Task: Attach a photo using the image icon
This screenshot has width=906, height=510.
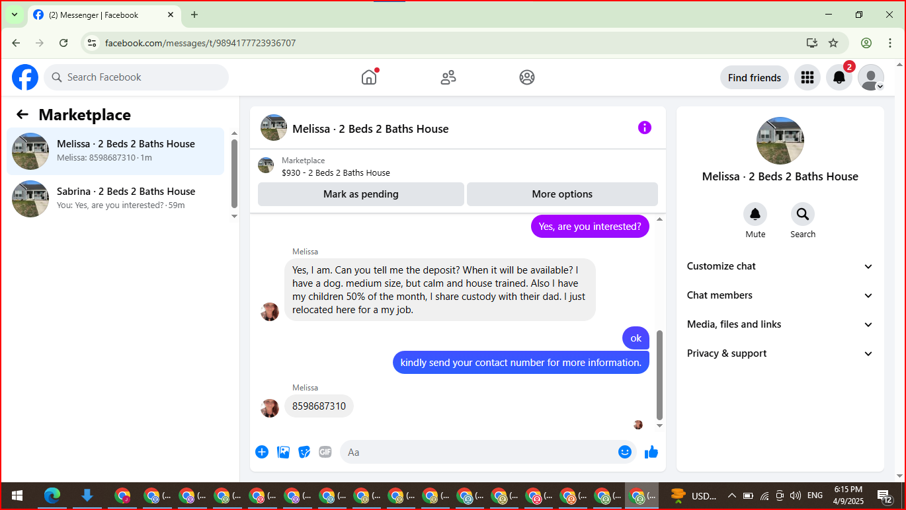Action: tap(283, 452)
